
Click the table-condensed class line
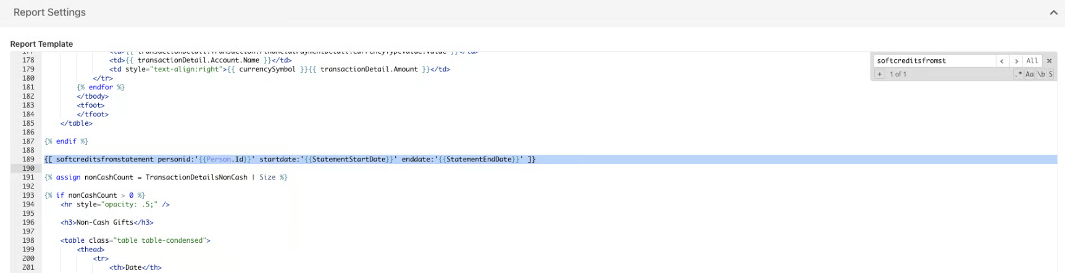(135, 240)
